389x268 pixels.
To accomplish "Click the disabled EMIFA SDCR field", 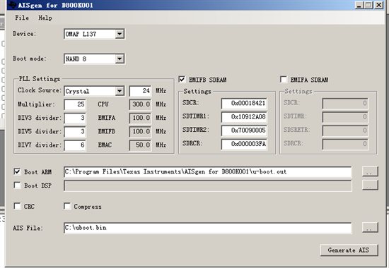I will [345, 103].
